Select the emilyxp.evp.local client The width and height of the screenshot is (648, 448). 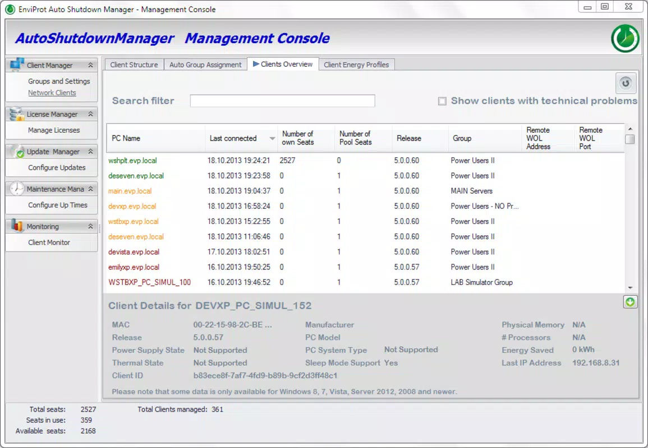(x=365, y=267)
